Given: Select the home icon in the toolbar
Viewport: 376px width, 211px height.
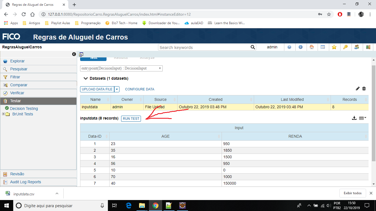Looking at the screenshot, I should point(312,47).
